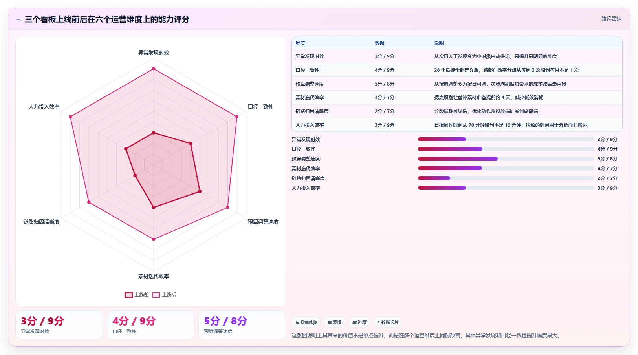The image size is (638, 355).
Task: Open the 4分 / 9分 口径一致性 card
Action: click(150, 325)
